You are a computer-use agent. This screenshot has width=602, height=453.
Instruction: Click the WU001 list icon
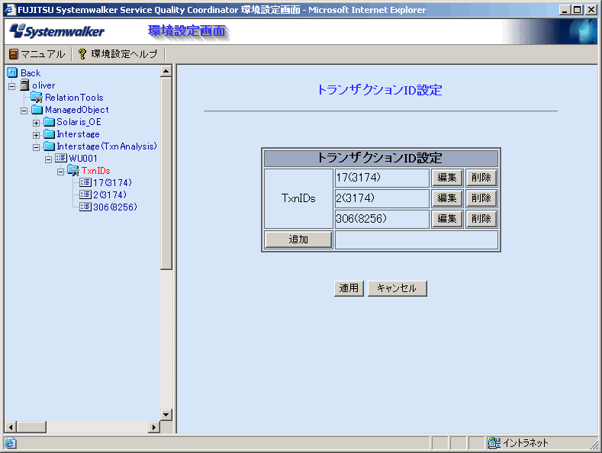pyautogui.click(x=61, y=159)
